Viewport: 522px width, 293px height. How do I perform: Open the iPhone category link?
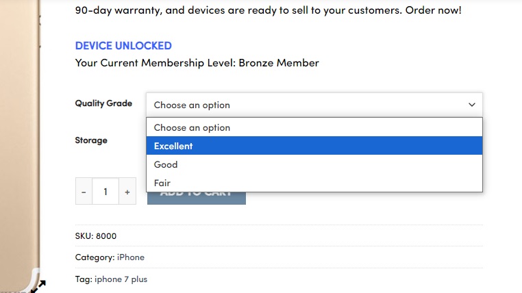(130, 257)
